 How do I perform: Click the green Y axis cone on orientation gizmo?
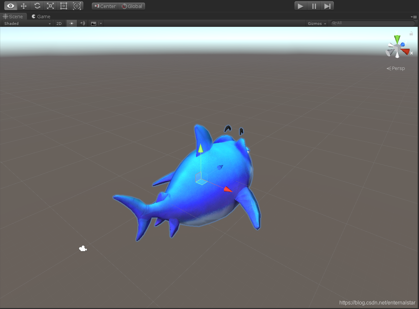coord(397,38)
